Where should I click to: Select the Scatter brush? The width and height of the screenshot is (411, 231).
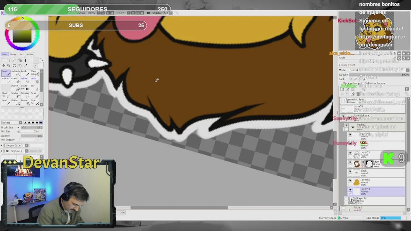(15, 95)
